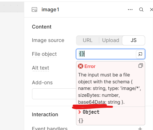
Task: Open the File object expanded editor icon
Action: click(140, 54)
